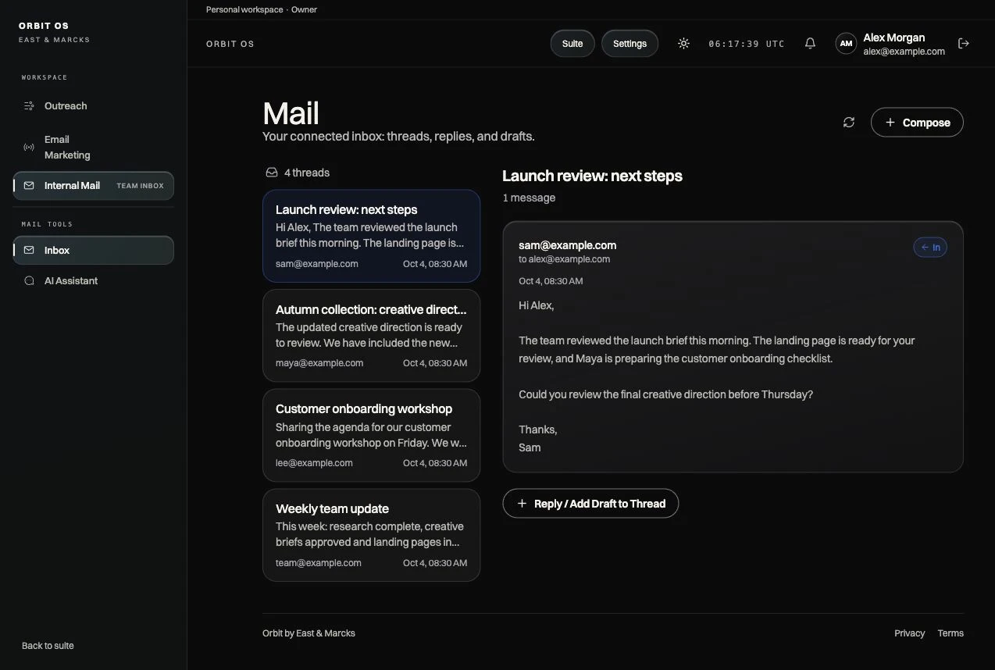
Task: Click the '1 message' count text
Action: click(529, 198)
